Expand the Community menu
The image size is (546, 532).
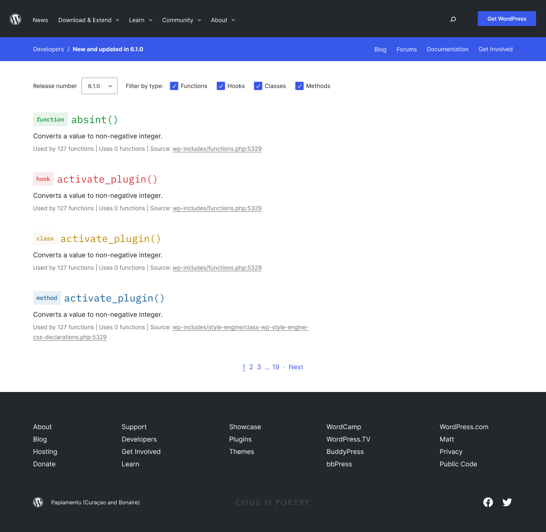(182, 20)
